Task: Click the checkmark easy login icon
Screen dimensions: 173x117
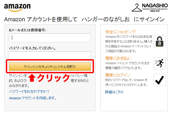Action: 159,80
